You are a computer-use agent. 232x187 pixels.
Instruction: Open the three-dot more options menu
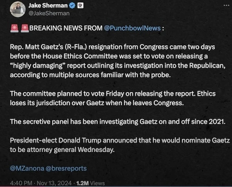coord(226,6)
